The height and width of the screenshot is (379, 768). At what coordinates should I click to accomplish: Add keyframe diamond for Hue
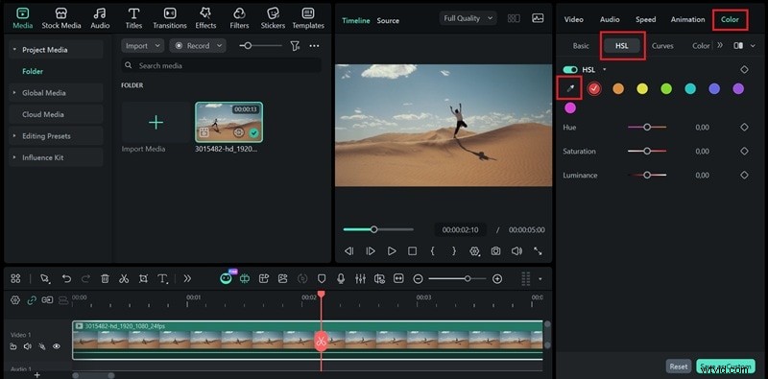[744, 127]
